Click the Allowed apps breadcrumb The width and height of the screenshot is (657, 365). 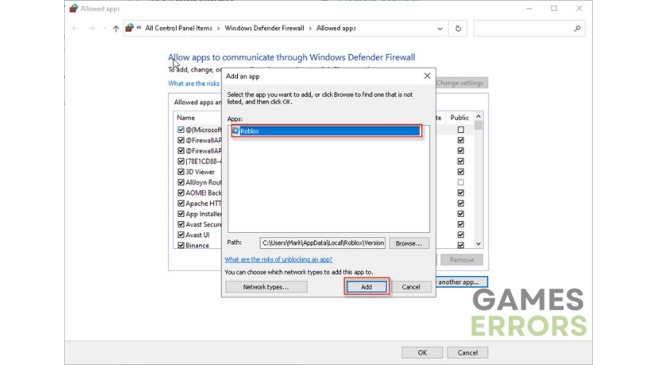(336, 28)
